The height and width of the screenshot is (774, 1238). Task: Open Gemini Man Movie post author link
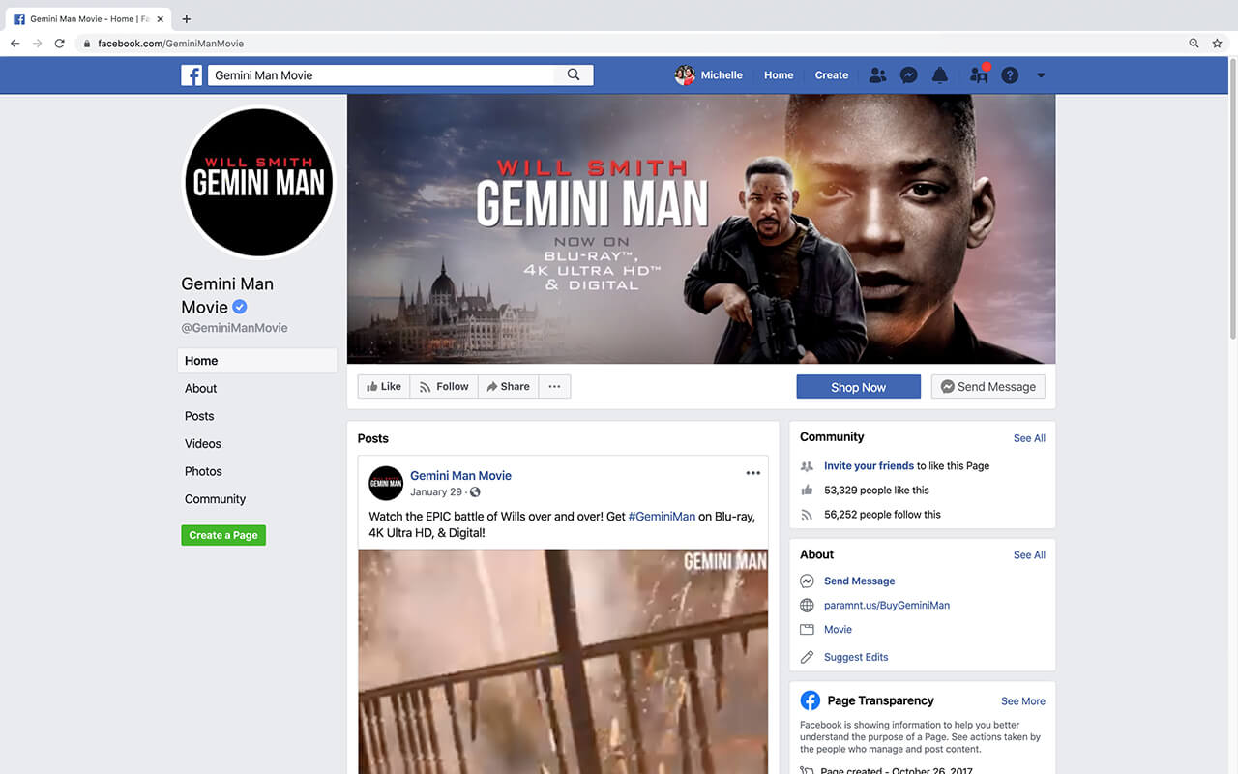(460, 475)
